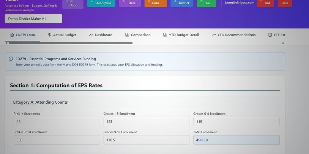Select the Grades 6-8 Enrollment input
309x154 pixels.
coord(236,121)
